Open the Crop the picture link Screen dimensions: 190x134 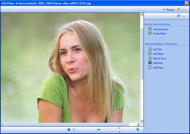click(x=161, y=29)
